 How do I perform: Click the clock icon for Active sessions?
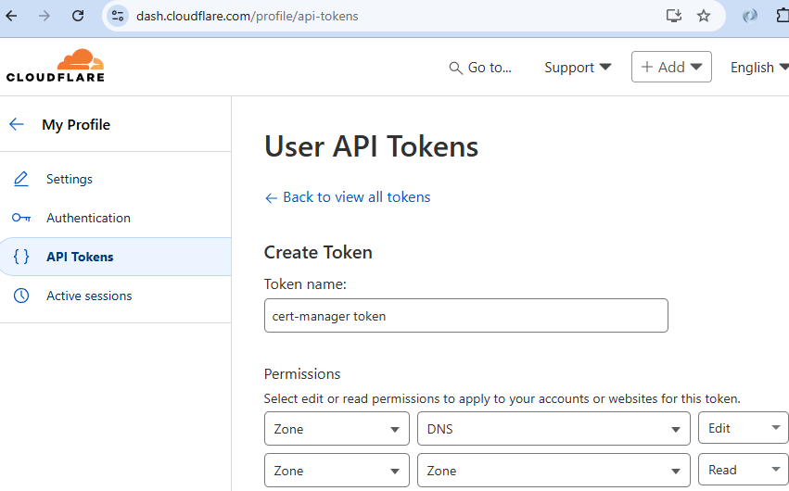[x=21, y=296]
